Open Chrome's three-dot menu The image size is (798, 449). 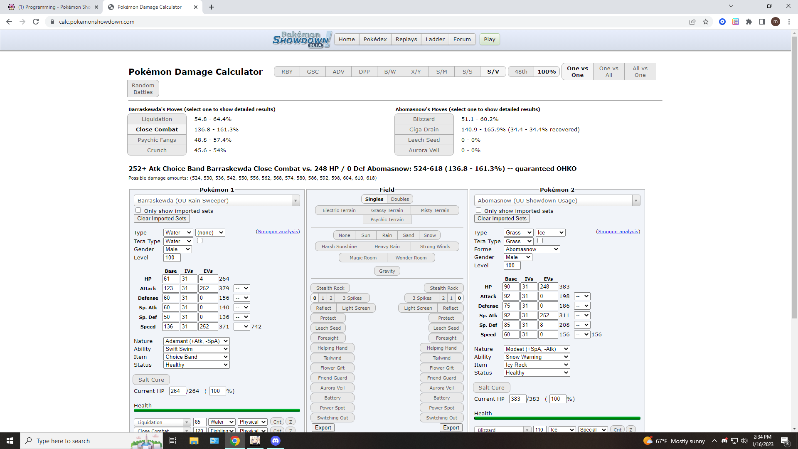(789, 22)
